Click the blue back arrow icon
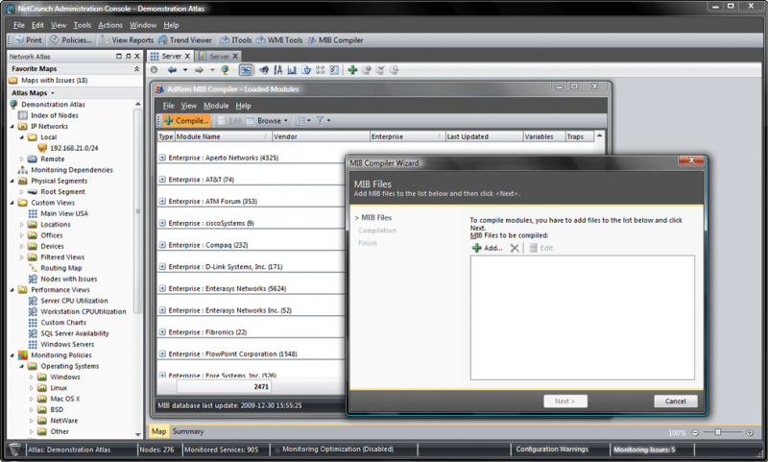This screenshot has height=462, width=768. tap(172, 70)
